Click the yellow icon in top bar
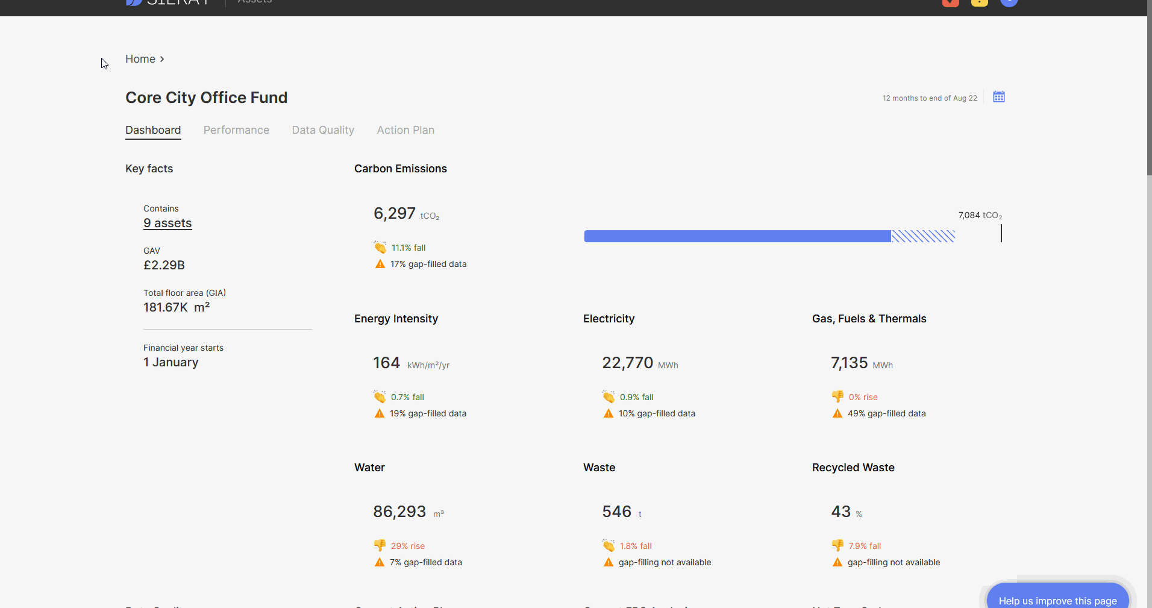The height and width of the screenshot is (608, 1152). pos(980,2)
